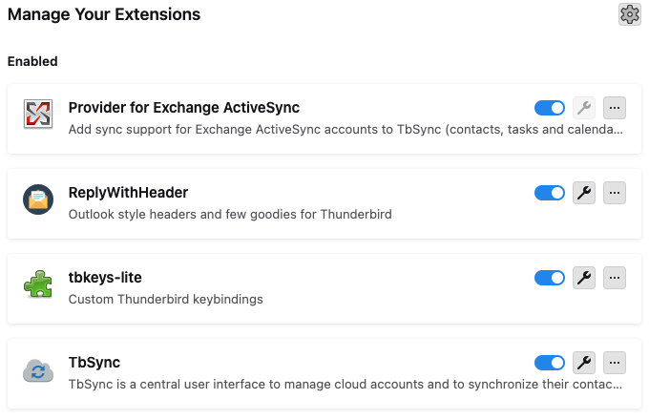Open tbkeys-lite options via wrench icon
This screenshot has width=649, height=420.
[583, 278]
